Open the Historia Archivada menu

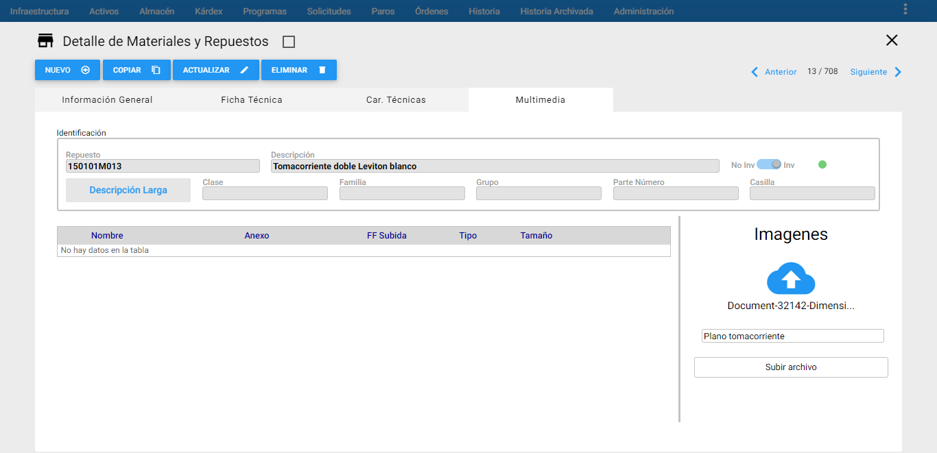[556, 11]
